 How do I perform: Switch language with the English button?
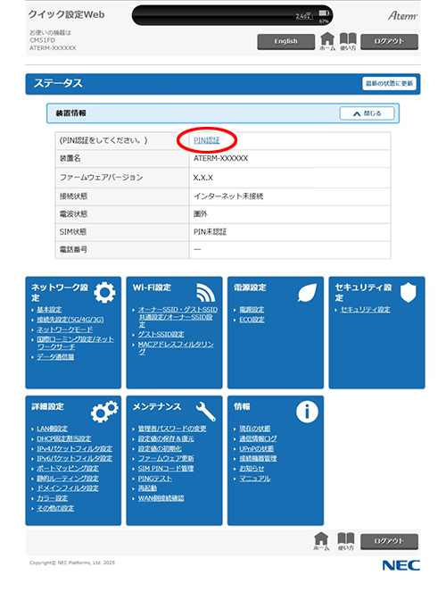(x=285, y=42)
